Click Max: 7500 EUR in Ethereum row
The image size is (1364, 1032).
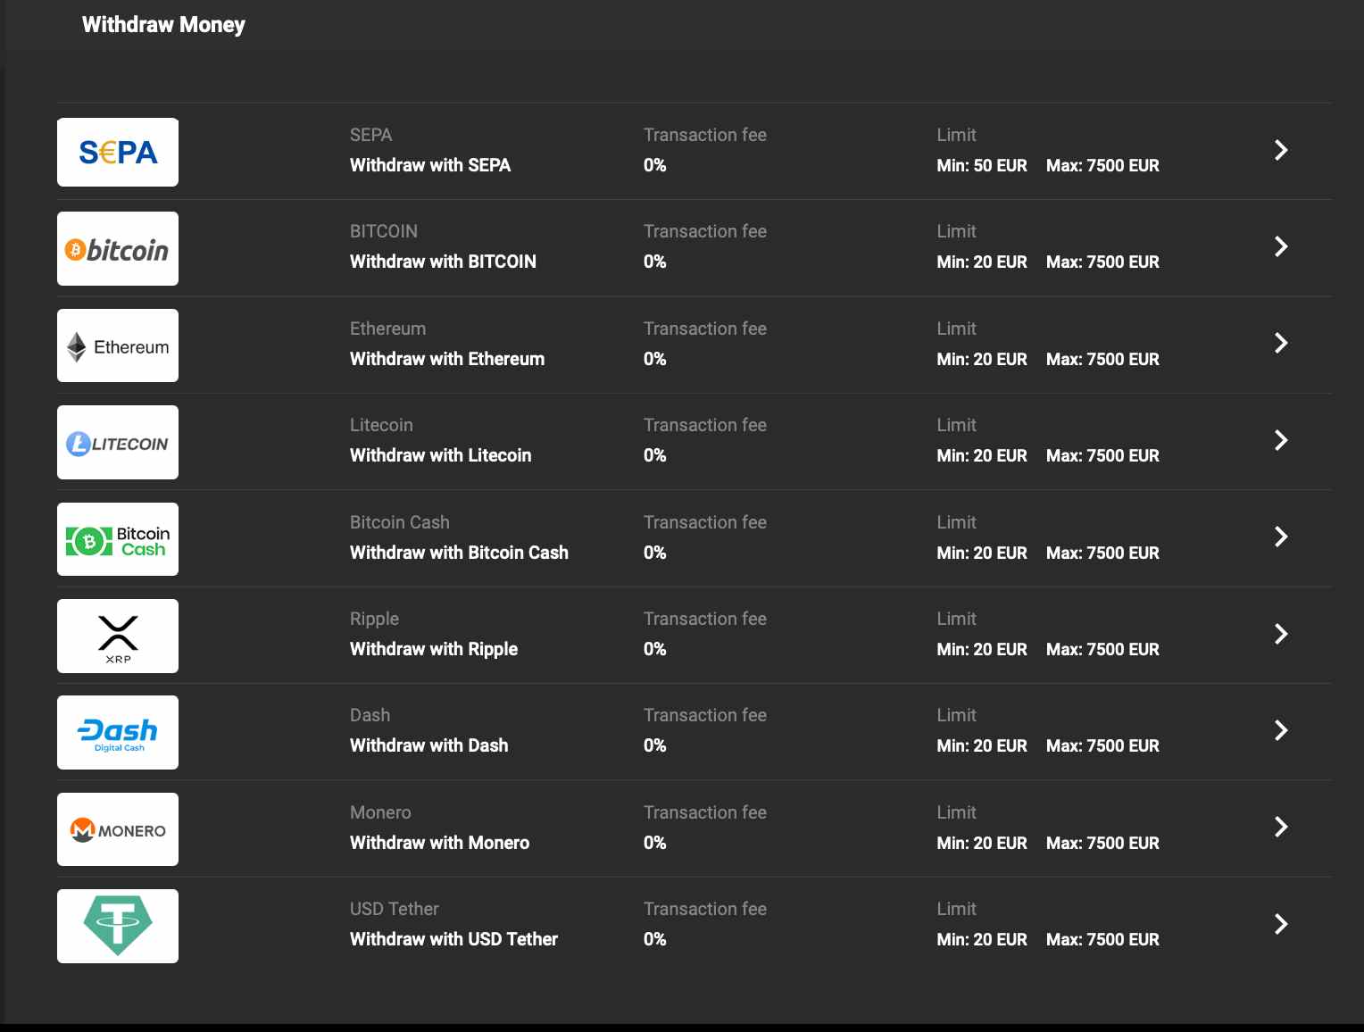point(1102,359)
